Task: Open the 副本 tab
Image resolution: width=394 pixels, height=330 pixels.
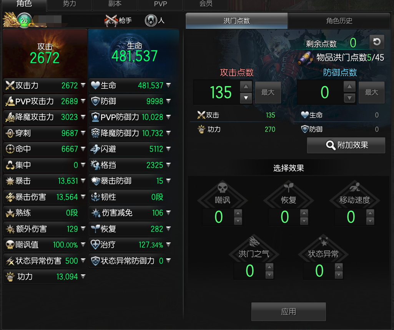Action: (115, 4)
